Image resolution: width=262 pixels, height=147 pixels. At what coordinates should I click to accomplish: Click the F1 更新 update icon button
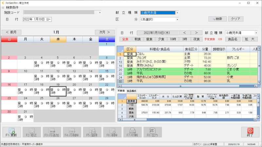[11, 132]
